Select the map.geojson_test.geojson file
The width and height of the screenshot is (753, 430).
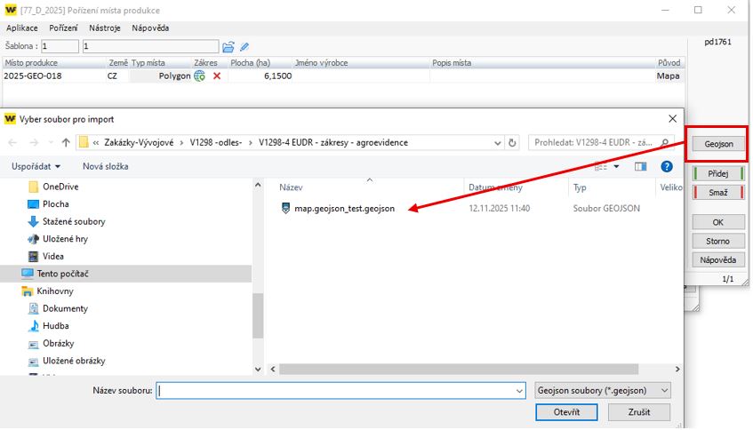point(344,208)
